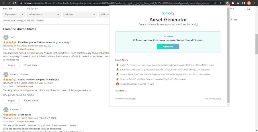Screen dimensions: 258x132
Task: Click the five-star rating of Clean teeth review
Action: 10,115
